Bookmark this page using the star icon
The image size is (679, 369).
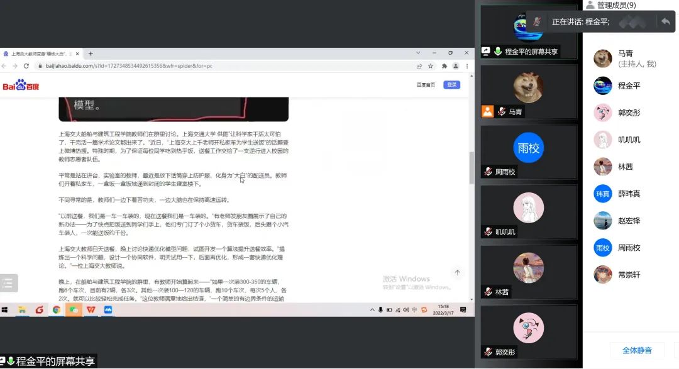click(429, 65)
